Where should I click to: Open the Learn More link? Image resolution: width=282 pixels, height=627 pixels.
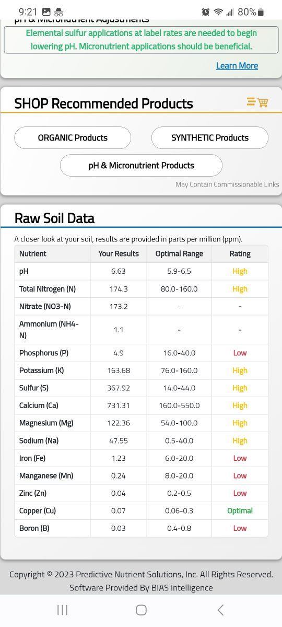(237, 65)
